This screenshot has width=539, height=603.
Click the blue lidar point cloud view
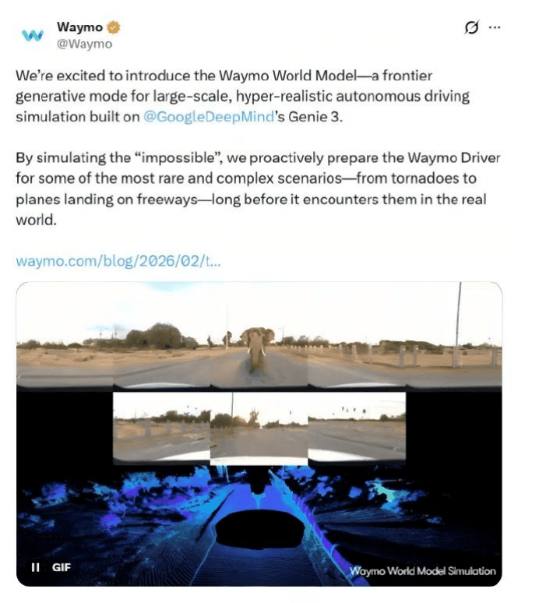(259, 525)
